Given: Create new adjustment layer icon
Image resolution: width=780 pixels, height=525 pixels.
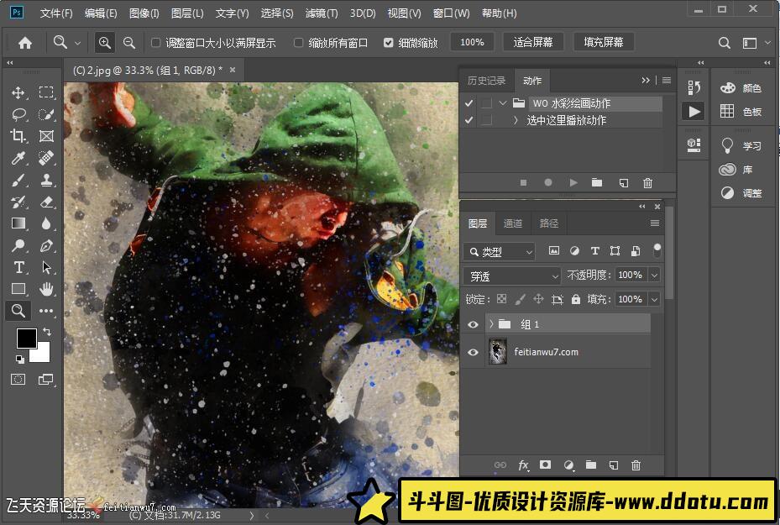Looking at the screenshot, I should (568, 465).
